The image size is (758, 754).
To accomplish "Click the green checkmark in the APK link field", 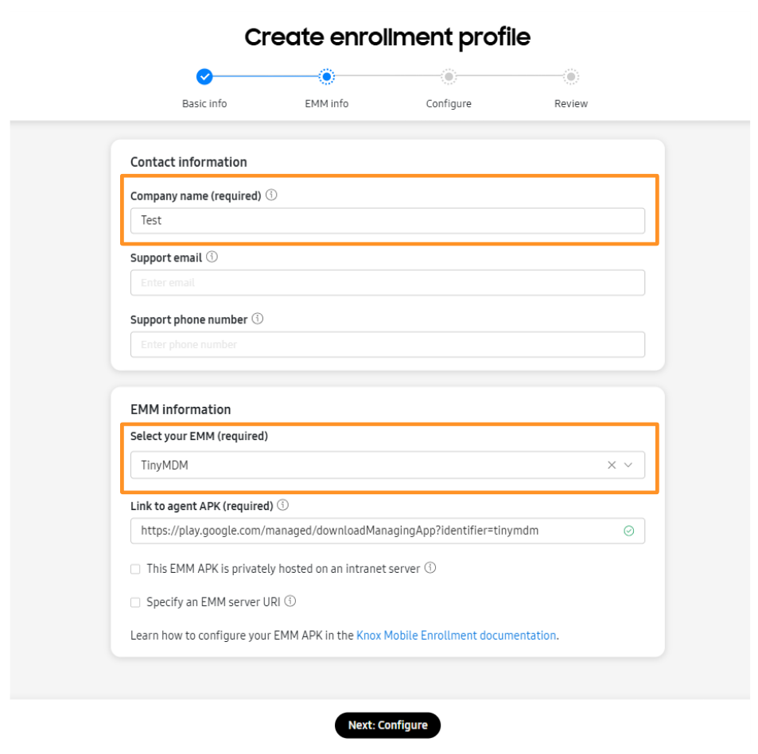I will pyautogui.click(x=629, y=531).
